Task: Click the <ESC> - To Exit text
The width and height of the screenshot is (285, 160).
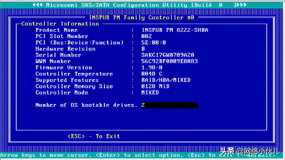Action: 94,136
